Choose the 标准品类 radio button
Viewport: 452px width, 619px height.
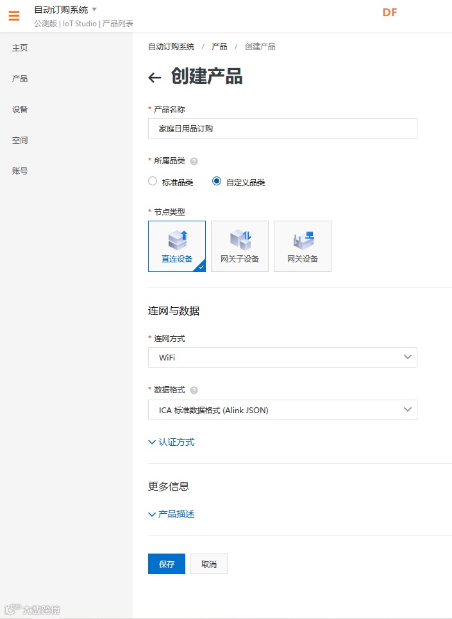point(153,181)
